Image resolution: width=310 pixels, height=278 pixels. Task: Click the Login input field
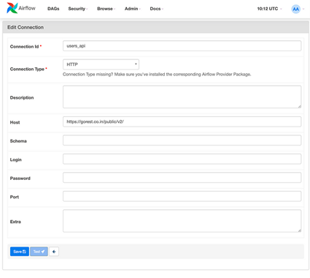click(182, 159)
